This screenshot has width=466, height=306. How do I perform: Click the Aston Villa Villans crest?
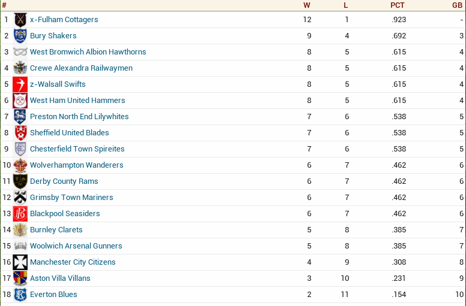20,278
